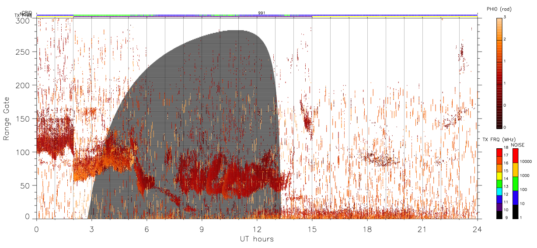This screenshot has height=248, width=537.
Task: Click tick label 50 on Range Gate axis
Action: point(26,185)
